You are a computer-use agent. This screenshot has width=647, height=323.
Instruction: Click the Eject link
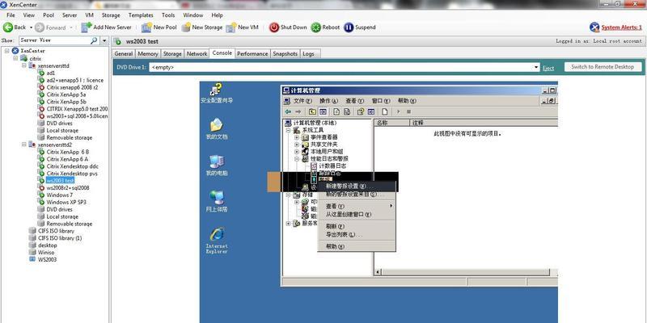[548, 68]
